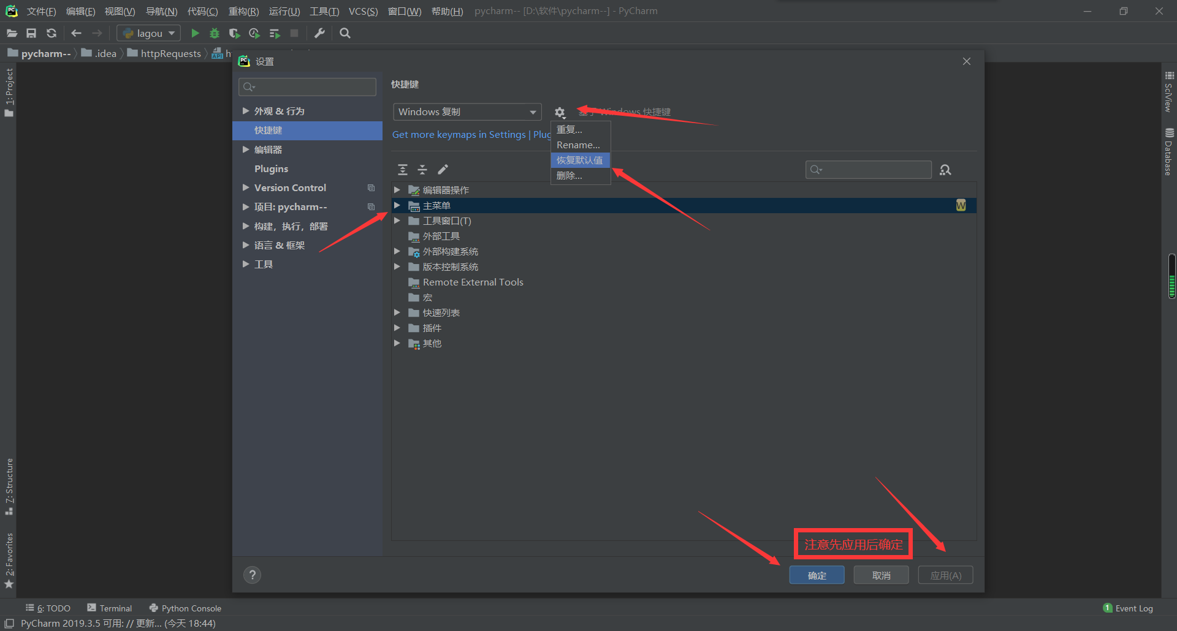Expand 版本控制系统 keymap group
This screenshot has width=1177, height=631.
pyautogui.click(x=397, y=266)
